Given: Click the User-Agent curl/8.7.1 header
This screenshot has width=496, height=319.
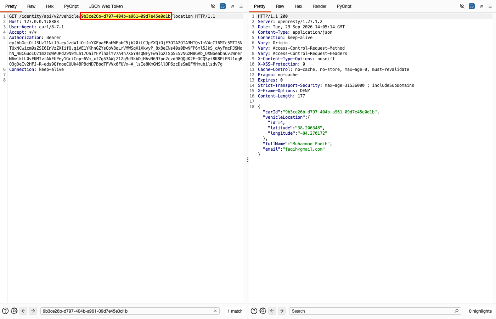Looking at the screenshot, I should [36, 27].
